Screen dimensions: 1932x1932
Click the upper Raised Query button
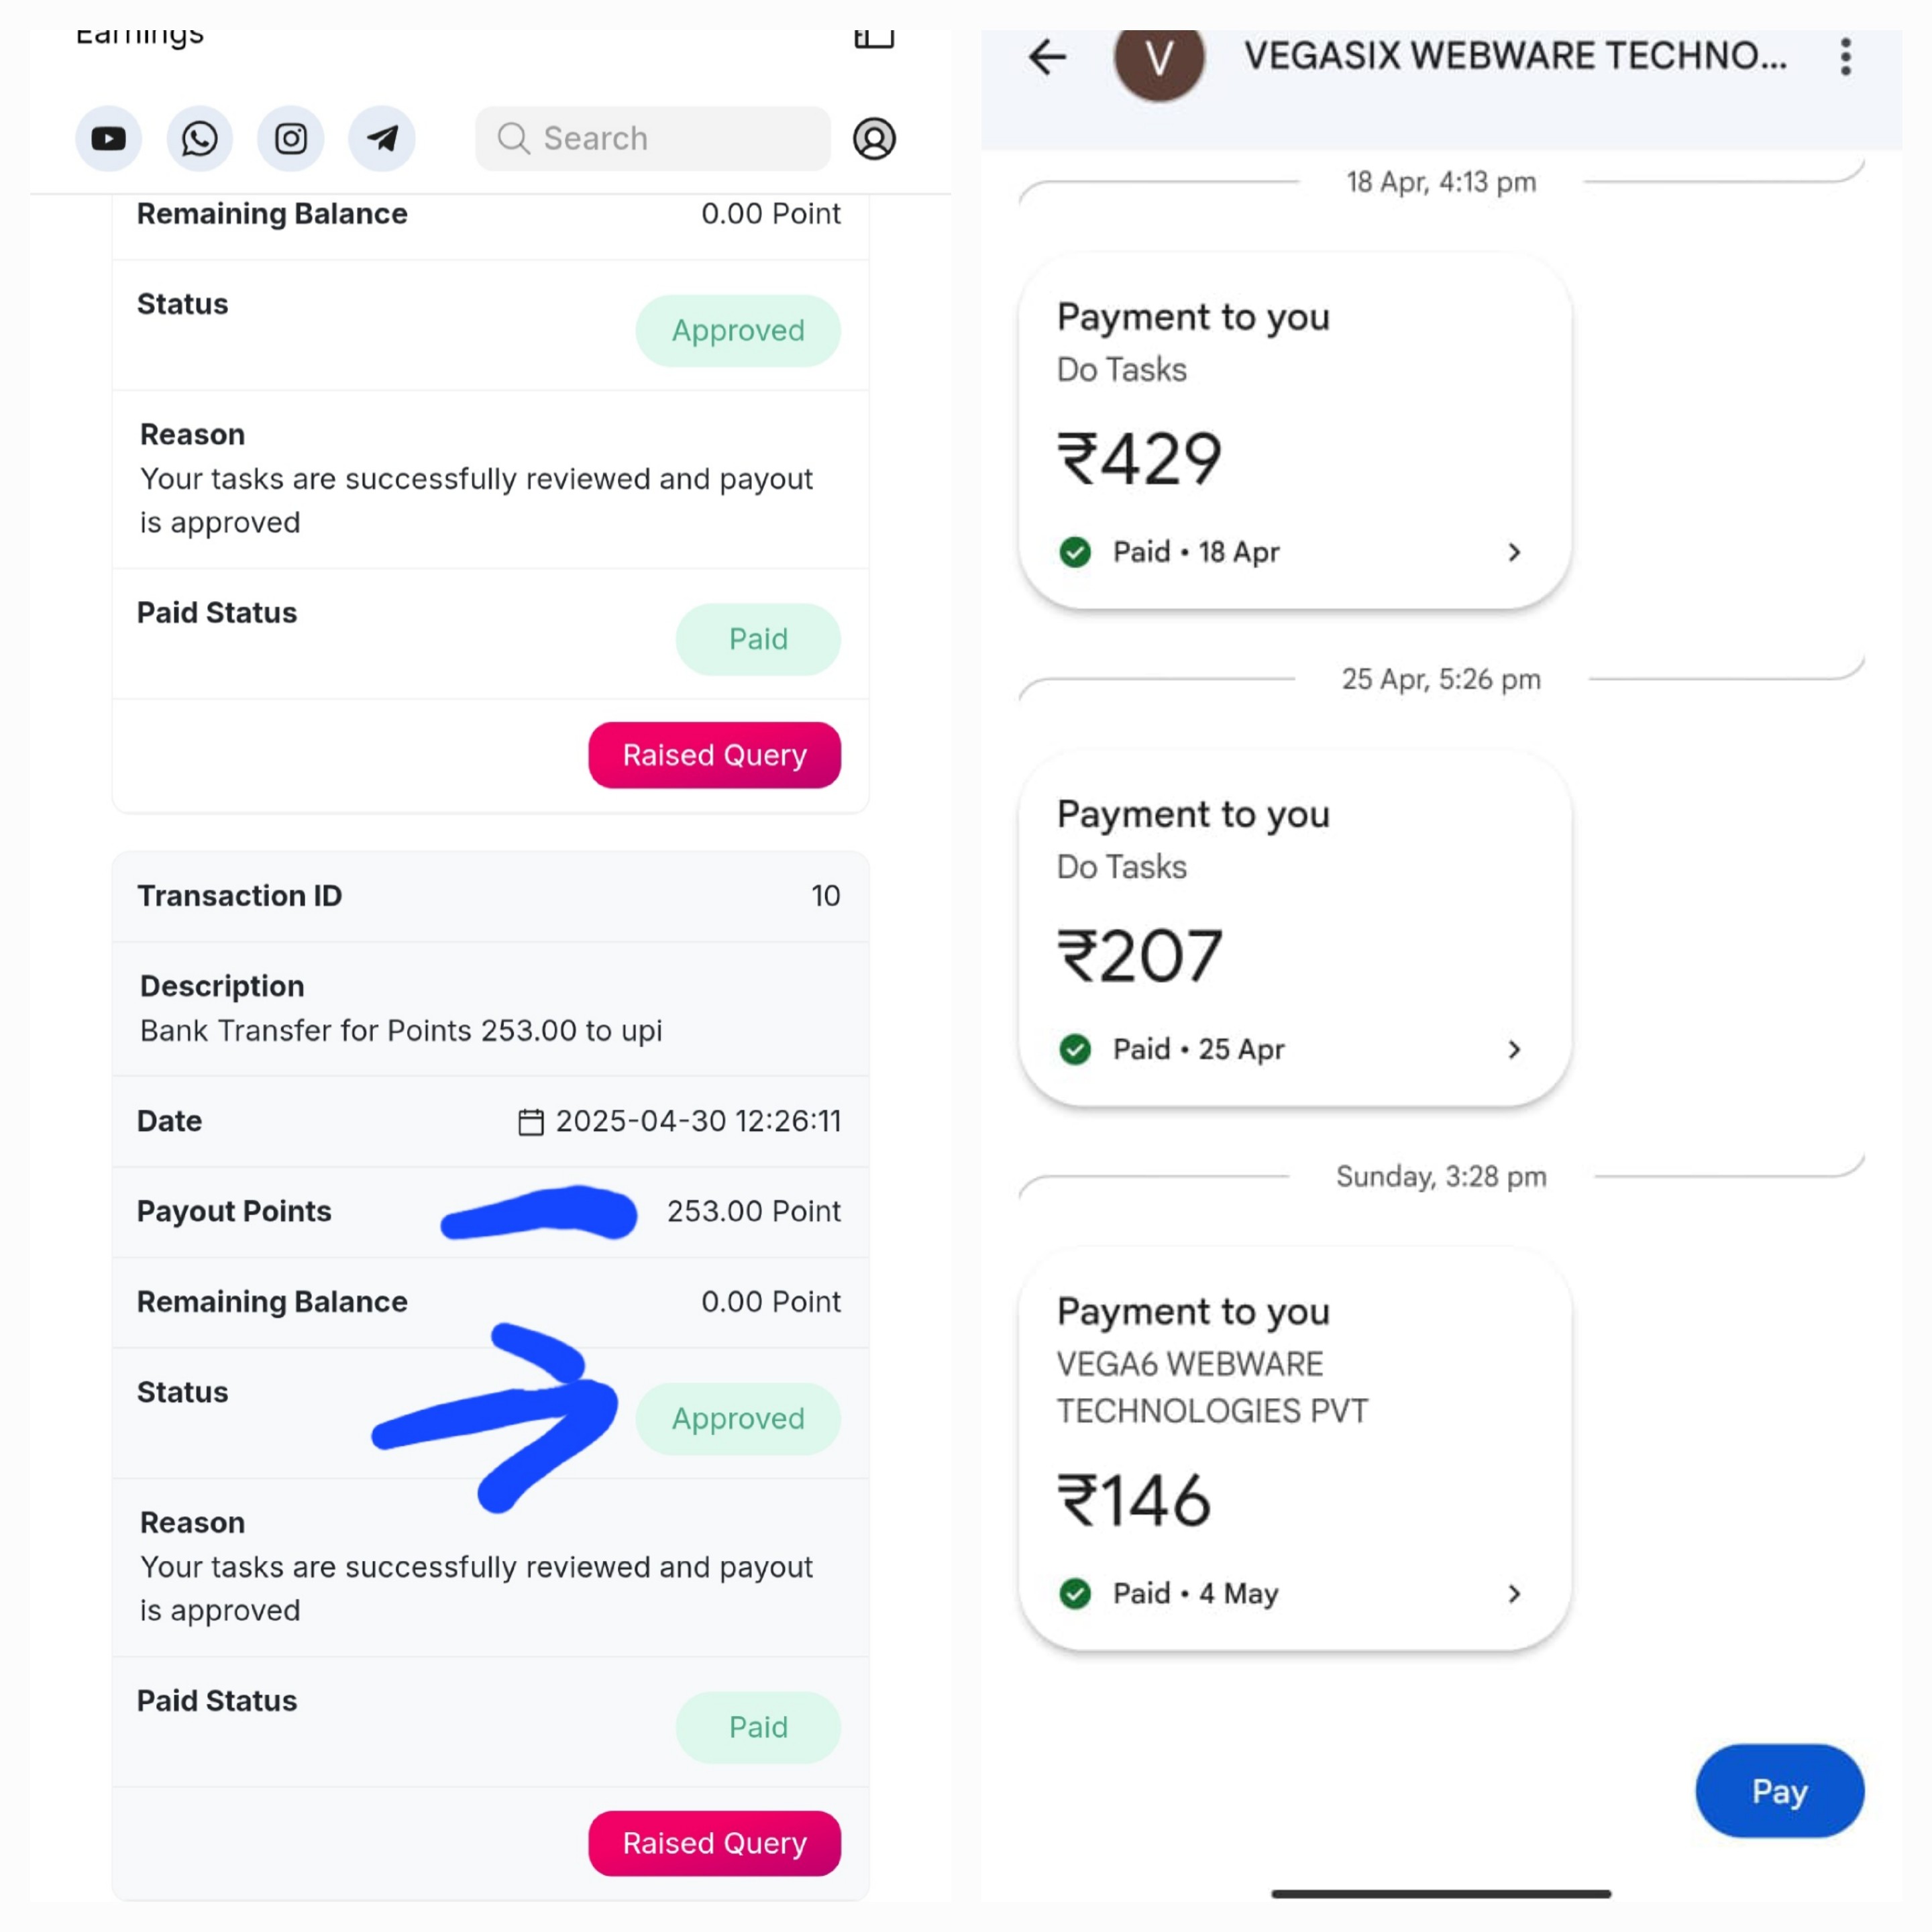[714, 755]
